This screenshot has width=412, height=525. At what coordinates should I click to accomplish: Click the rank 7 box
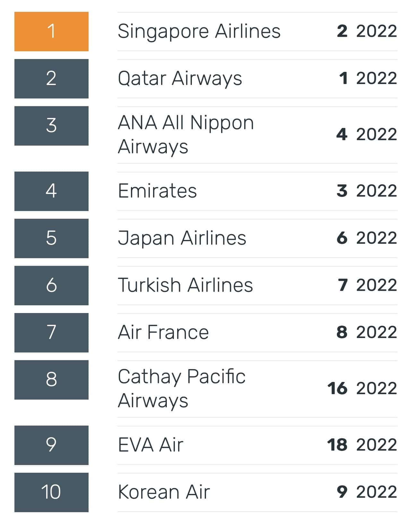(x=51, y=333)
